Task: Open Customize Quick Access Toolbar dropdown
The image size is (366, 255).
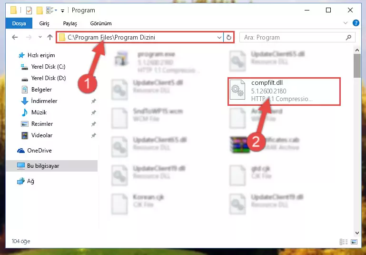Action: tap(62, 11)
